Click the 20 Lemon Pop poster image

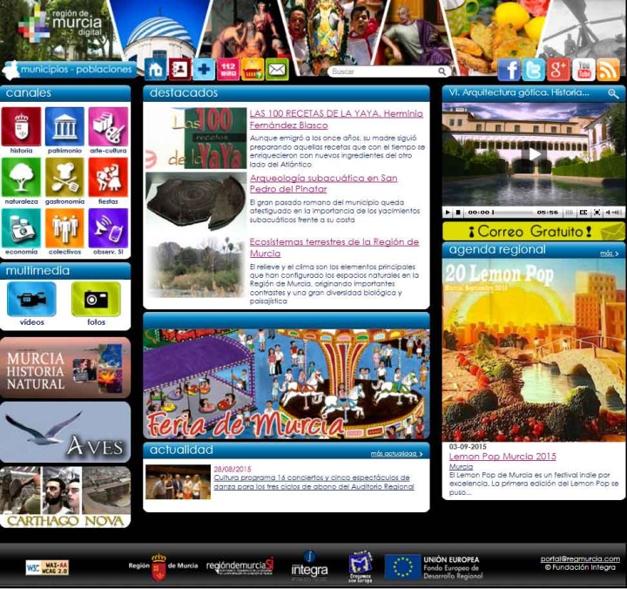click(x=534, y=350)
